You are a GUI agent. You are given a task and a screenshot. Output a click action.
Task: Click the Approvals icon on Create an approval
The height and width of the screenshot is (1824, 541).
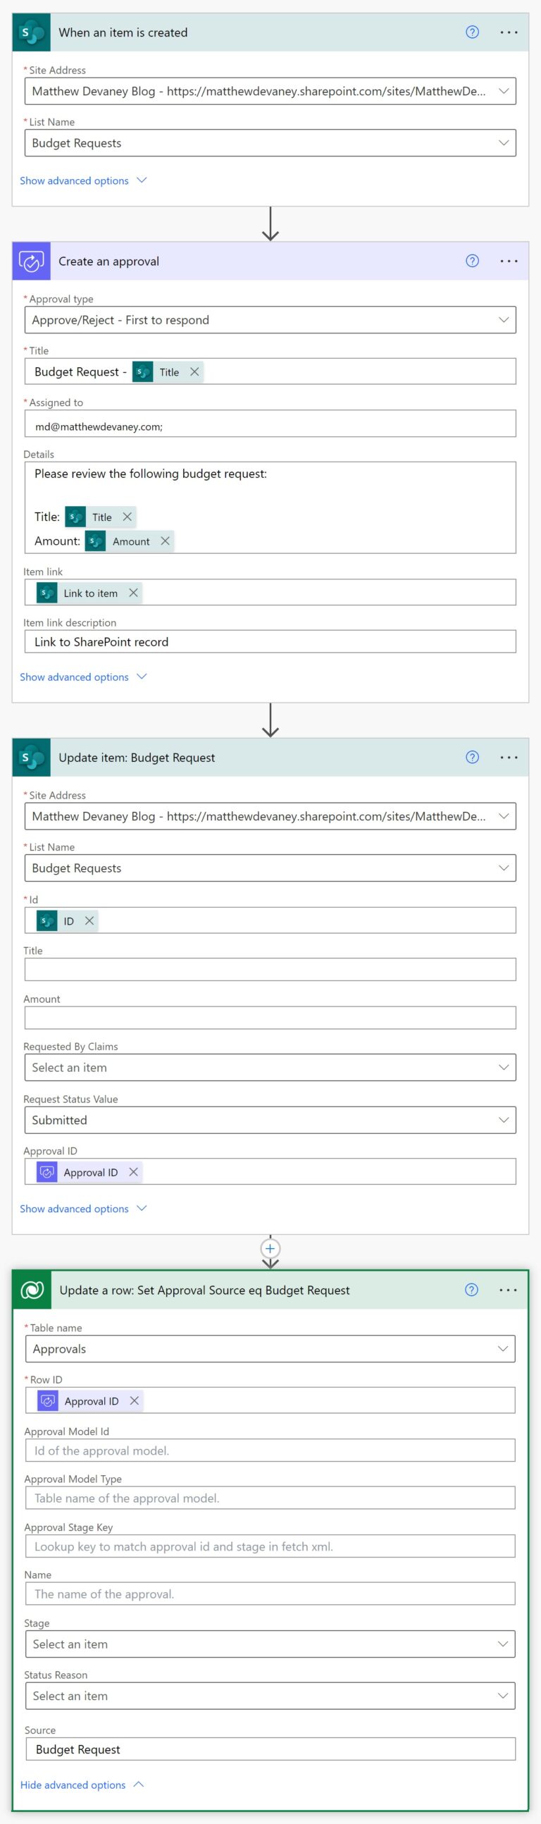pos(31,261)
